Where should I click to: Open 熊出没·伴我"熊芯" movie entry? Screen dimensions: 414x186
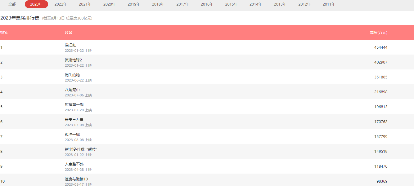point(81,149)
